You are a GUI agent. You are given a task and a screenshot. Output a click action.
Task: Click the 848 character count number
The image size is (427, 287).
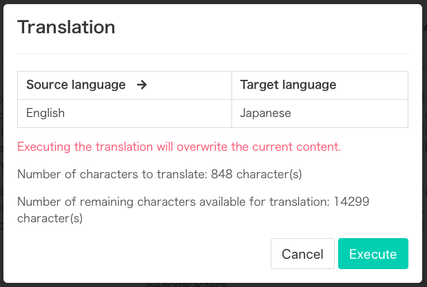pyautogui.click(x=222, y=174)
